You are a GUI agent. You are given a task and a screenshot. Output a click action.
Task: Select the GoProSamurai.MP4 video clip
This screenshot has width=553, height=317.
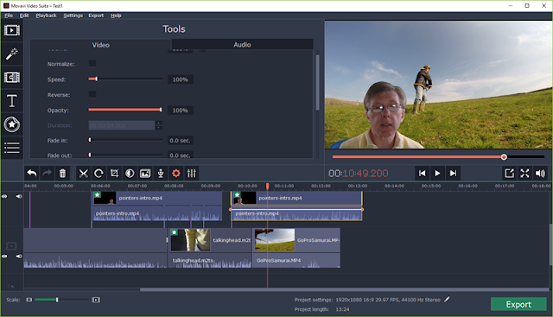pyautogui.click(x=296, y=240)
